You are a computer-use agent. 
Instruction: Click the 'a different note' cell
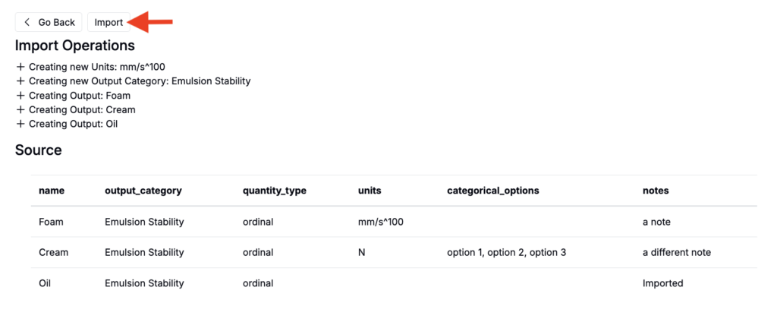point(677,252)
